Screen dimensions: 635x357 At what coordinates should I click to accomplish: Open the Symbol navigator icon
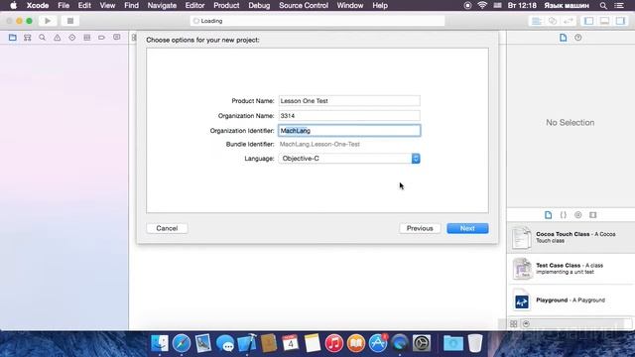(x=28, y=38)
